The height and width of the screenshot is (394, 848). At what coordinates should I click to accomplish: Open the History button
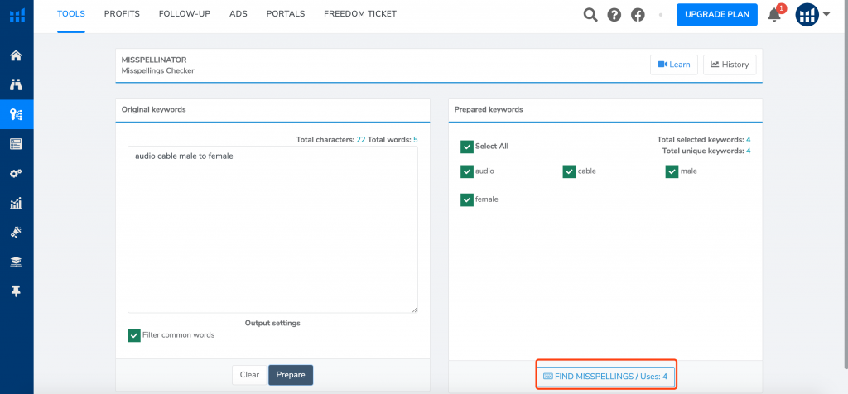730,65
